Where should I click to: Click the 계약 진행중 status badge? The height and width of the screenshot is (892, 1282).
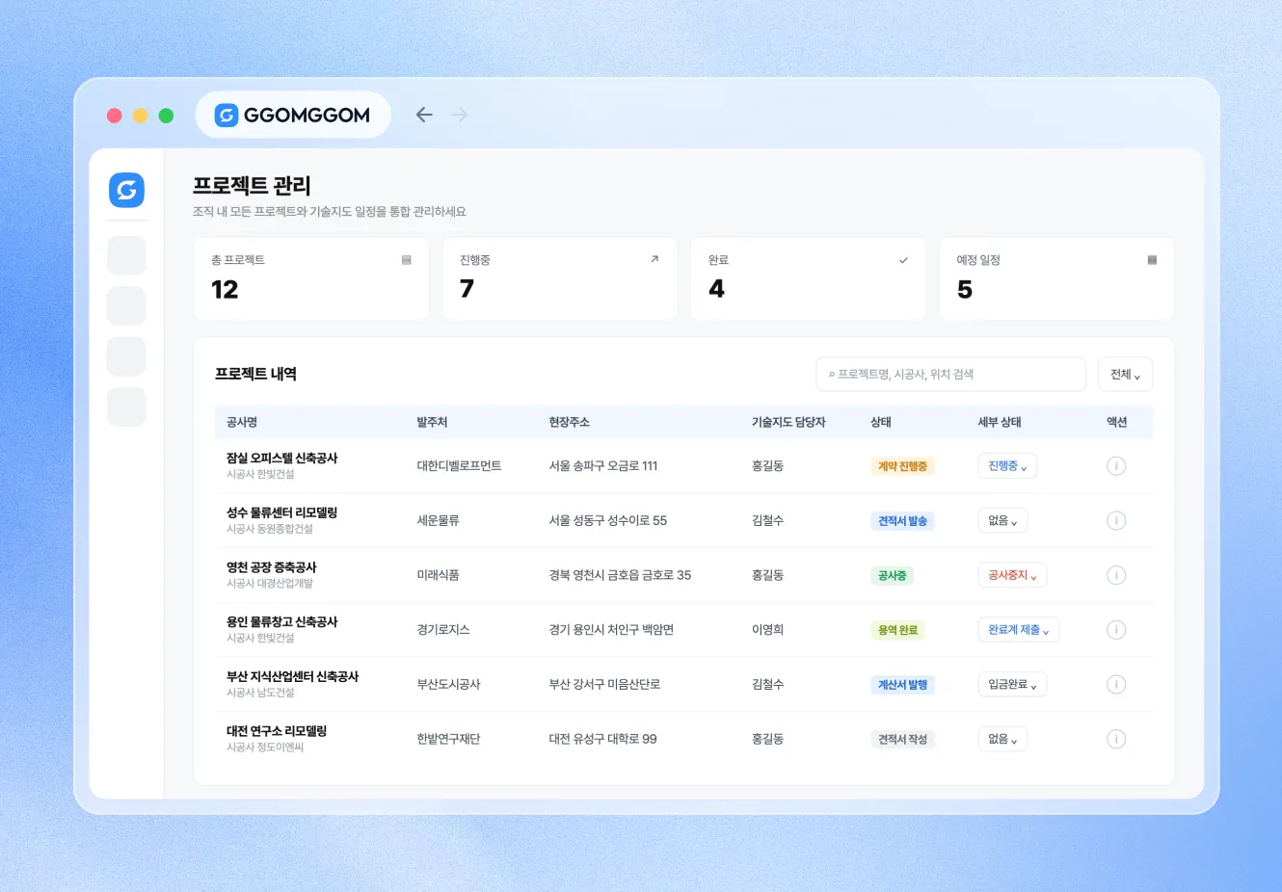click(902, 466)
